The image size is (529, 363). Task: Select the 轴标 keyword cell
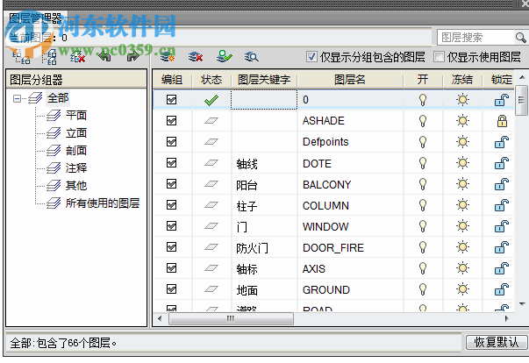[x=264, y=268]
